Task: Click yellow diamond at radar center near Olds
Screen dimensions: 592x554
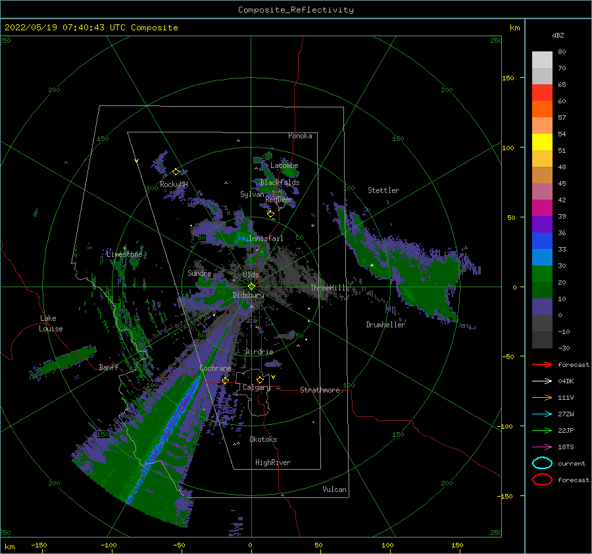Action: coord(251,287)
